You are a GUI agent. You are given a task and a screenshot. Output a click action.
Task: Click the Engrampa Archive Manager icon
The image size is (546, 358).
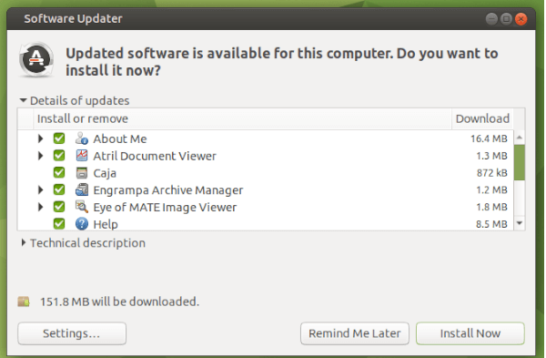click(x=82, y=189)
